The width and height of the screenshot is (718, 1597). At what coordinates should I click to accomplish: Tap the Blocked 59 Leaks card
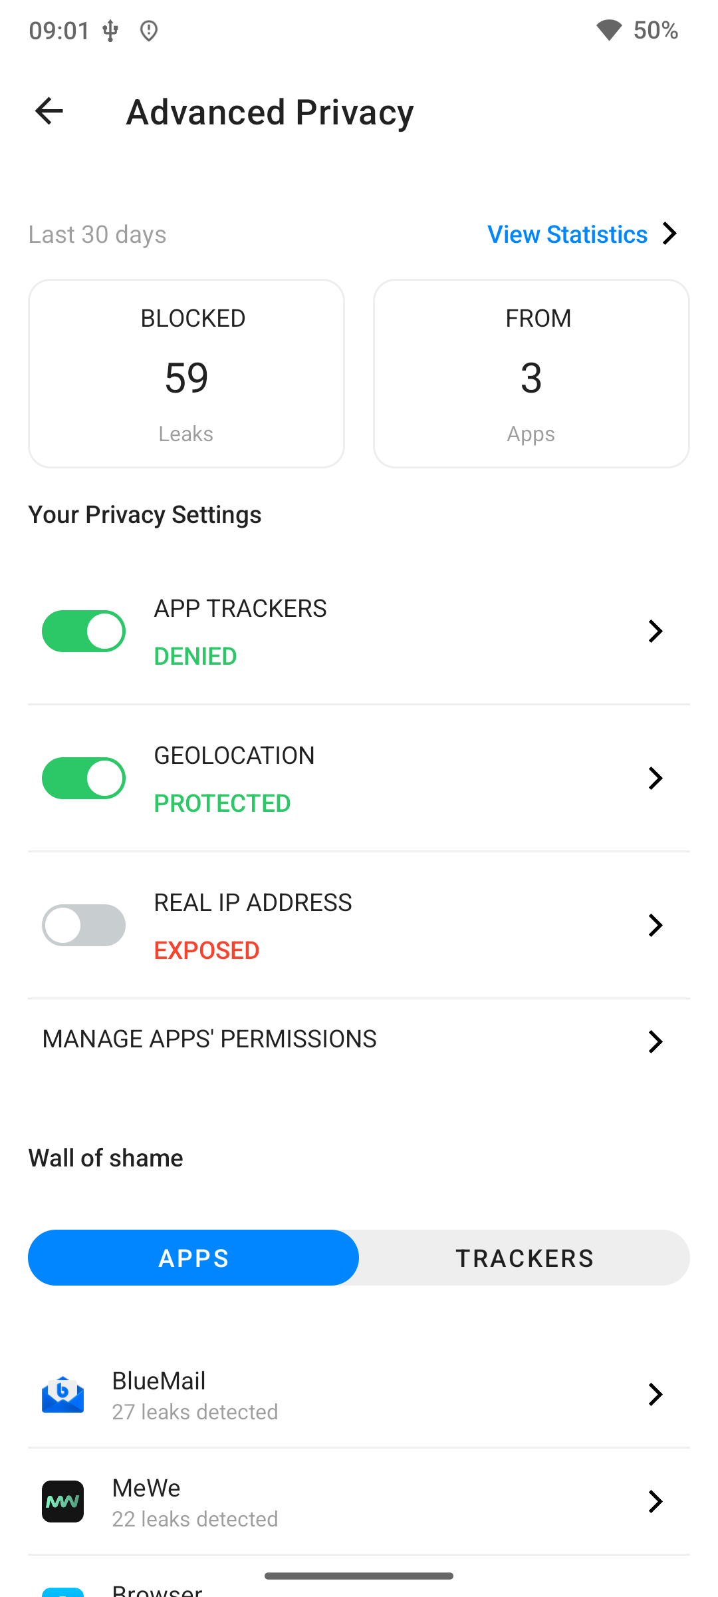(186, 373)
